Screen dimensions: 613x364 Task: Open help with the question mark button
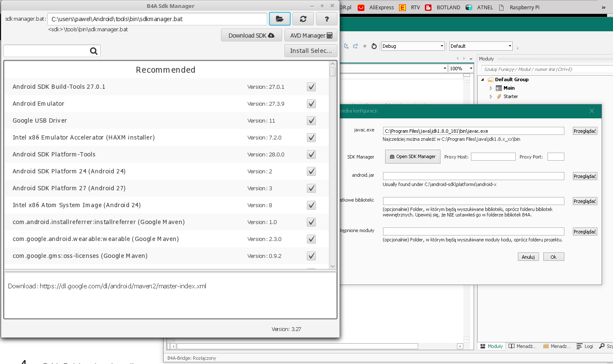326,19
